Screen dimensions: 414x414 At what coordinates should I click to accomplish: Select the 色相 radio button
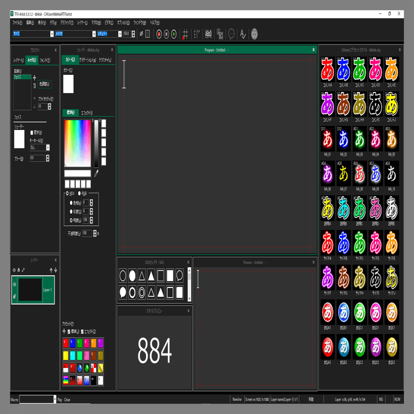71,203
